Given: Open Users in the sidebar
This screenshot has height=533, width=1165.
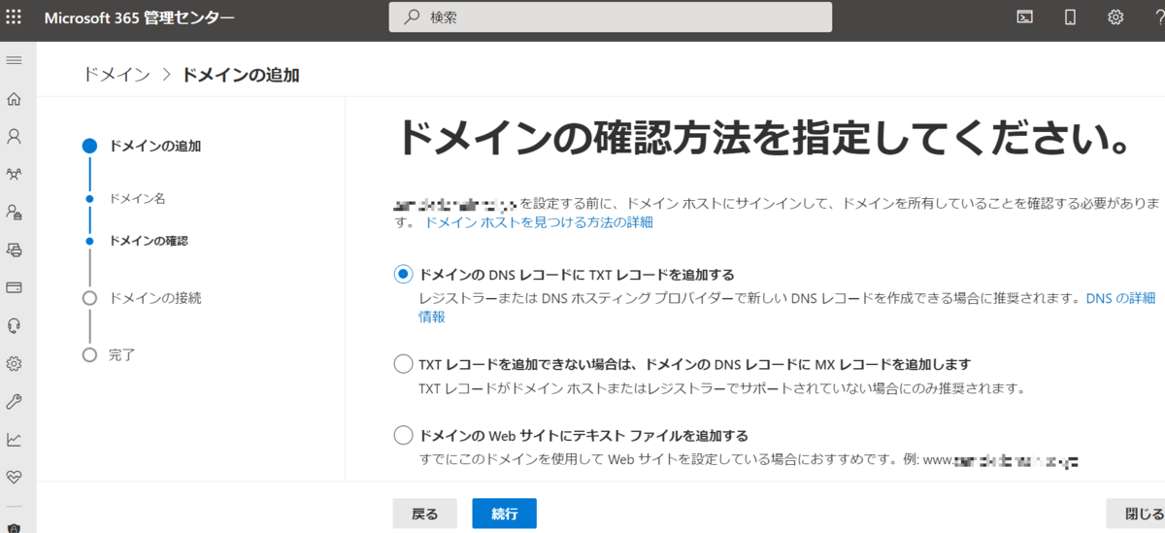Looking at the screenshot, I should coord(15,137).
